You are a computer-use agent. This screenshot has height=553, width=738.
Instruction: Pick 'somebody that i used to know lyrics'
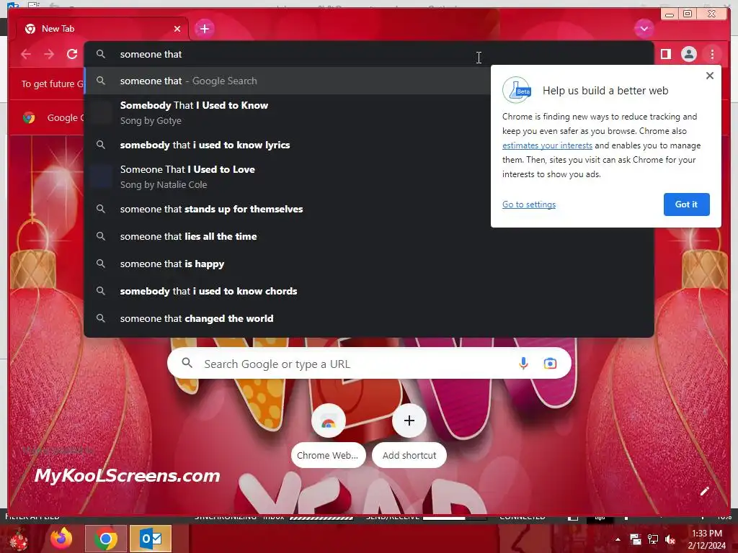pyautogui.click(x=287, y=145)
